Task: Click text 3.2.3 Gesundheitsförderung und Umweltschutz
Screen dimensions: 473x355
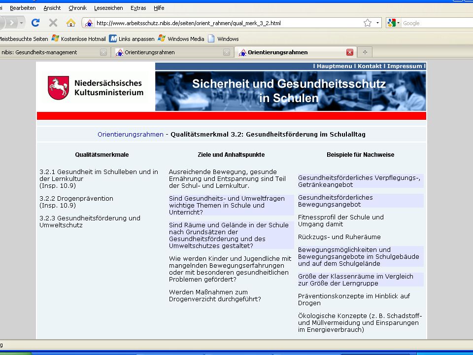Action: click(x=90, y=221)
